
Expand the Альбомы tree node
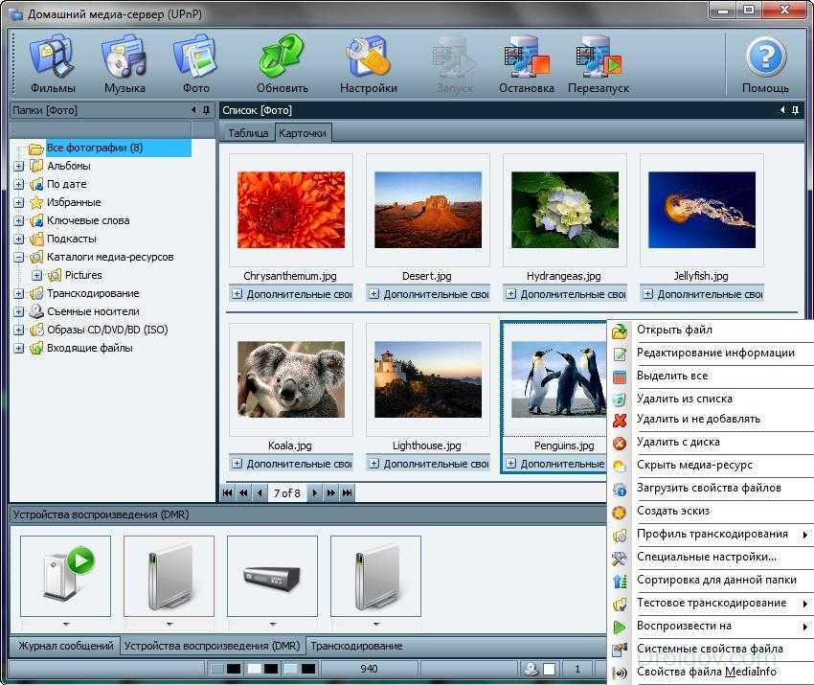click(19, 166)
